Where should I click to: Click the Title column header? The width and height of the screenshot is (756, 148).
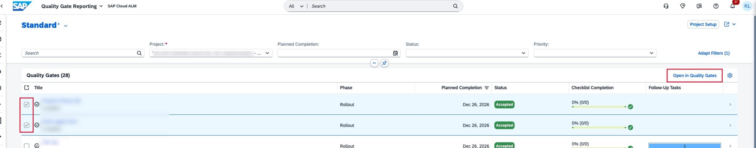[38, 88]
